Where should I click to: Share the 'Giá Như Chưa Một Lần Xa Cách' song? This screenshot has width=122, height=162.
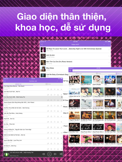tap(61, 111)
